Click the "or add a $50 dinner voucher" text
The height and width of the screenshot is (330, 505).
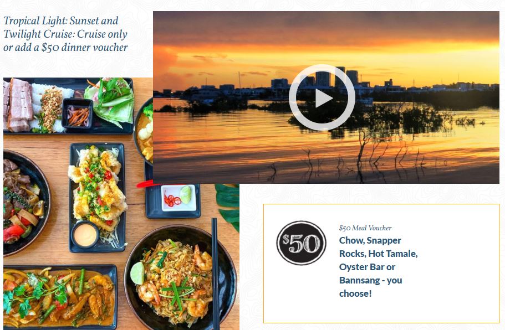[x=65, y=47]
